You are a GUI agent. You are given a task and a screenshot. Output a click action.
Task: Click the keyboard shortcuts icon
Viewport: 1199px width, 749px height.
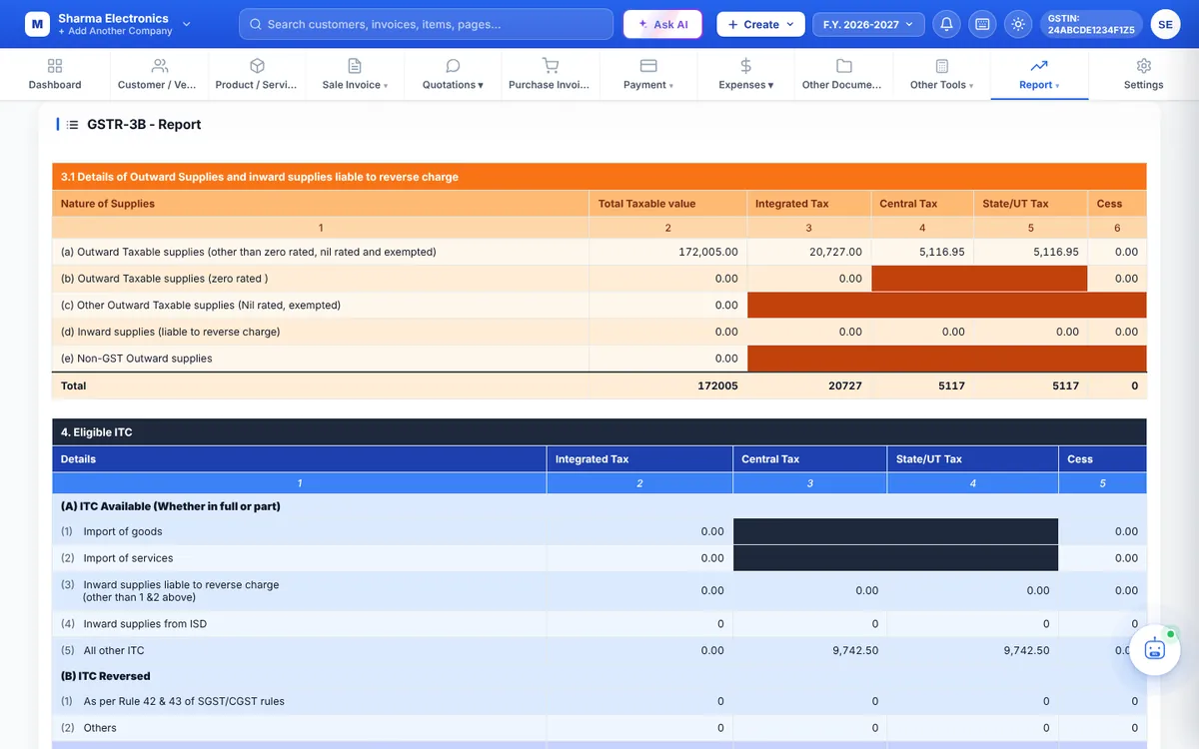[982, 24]
